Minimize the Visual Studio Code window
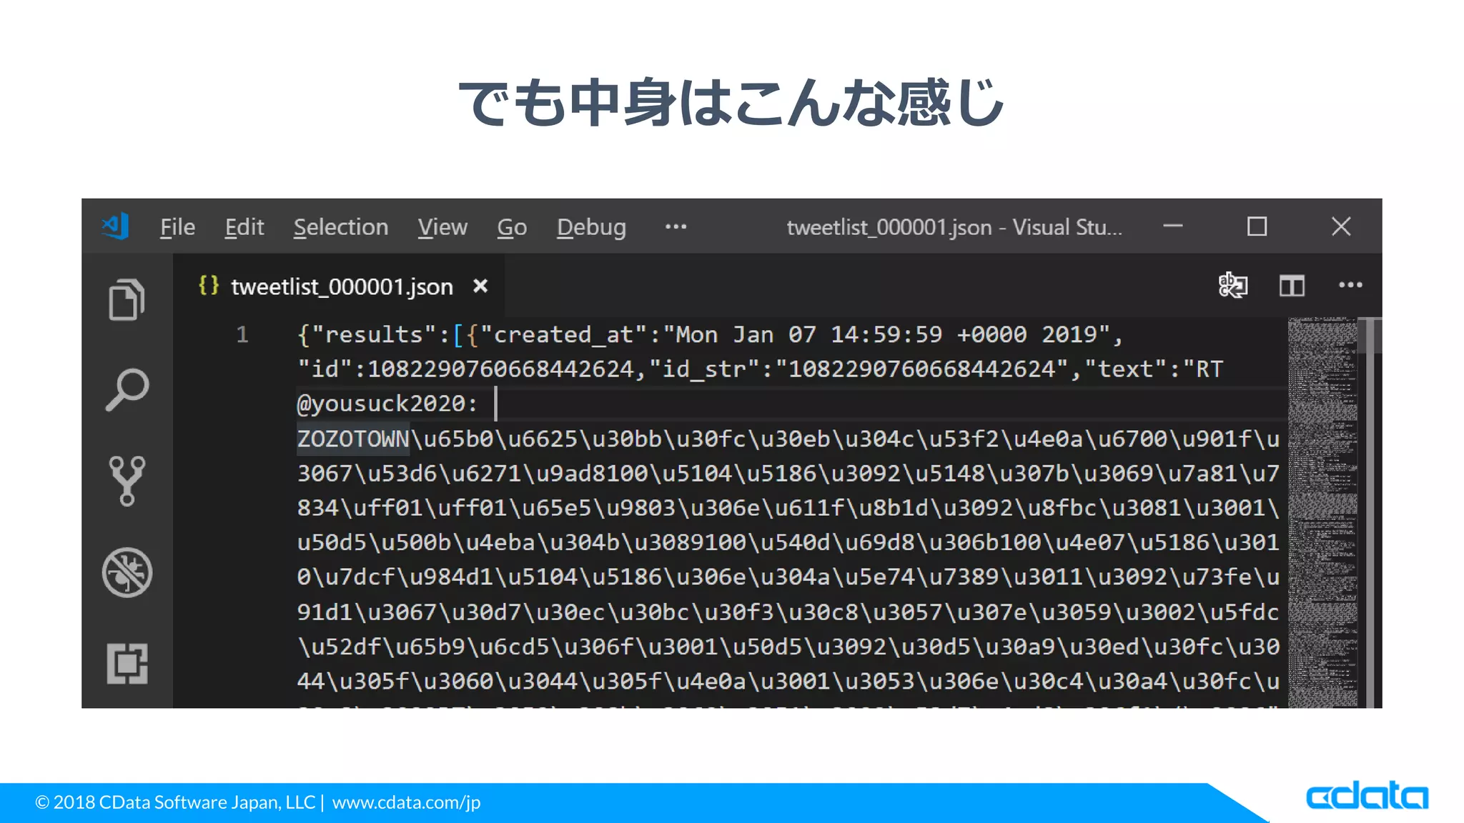This screenshot has width=1464, height=823. 1173,226
